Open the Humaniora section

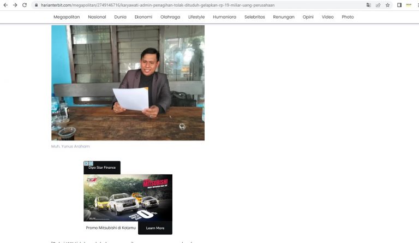click(x=224, y=17)
